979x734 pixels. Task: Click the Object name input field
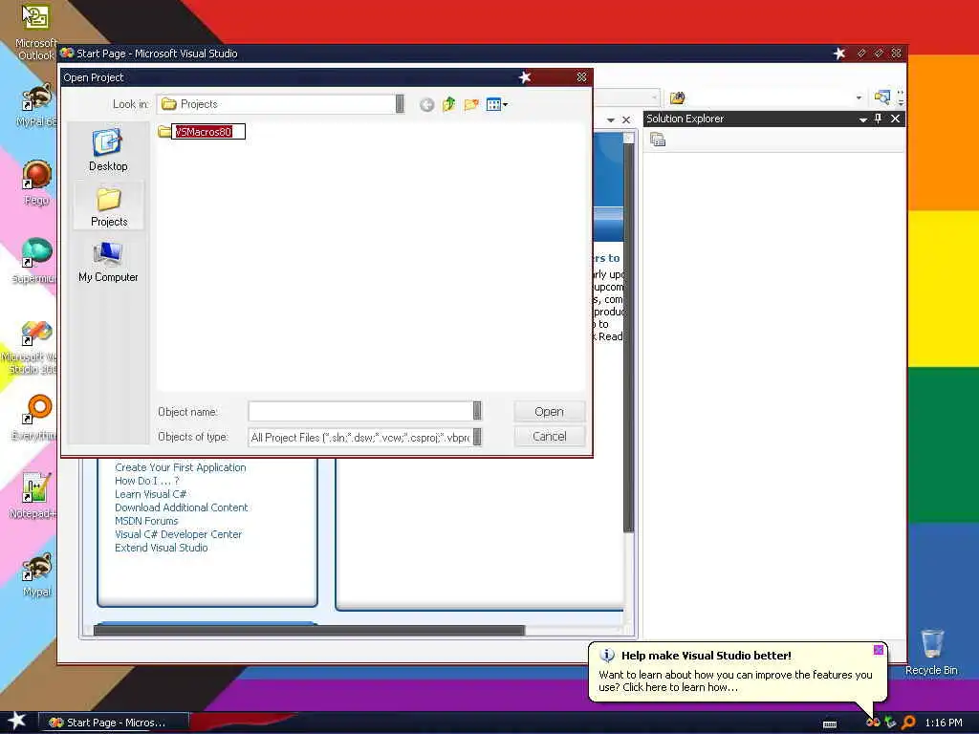pos(360,411)
